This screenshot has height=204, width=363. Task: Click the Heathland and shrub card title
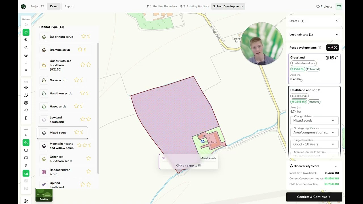tap(305, 90)
